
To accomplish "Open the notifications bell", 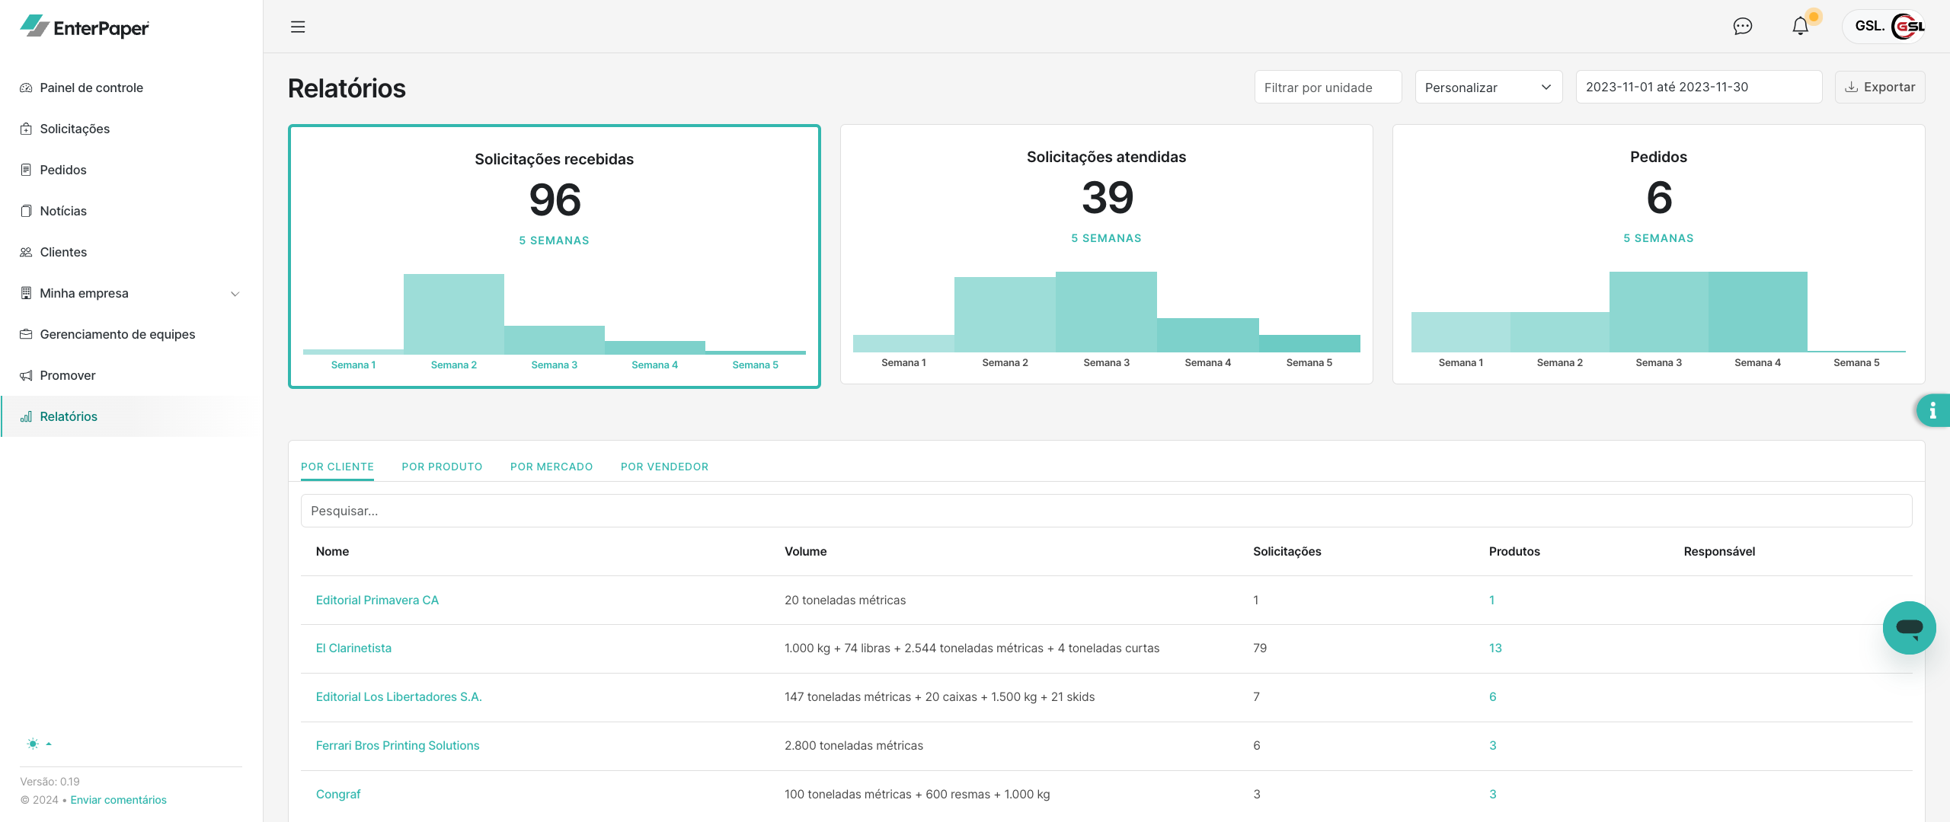I will 1801,27.
